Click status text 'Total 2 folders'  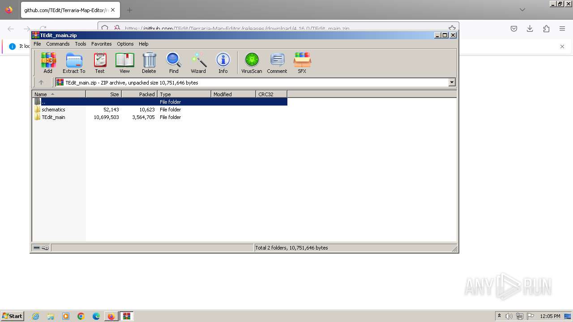click(291, 248)
